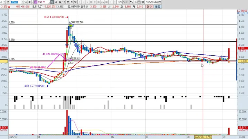Viewport: 248px width, 139px height.
Task: Click the purple icon beside 신라젠
Action: coord(35,2)
